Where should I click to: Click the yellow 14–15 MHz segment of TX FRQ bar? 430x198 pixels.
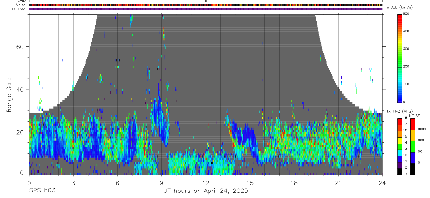(400, 140)
